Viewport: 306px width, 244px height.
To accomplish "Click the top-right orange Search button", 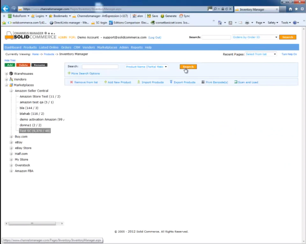I will 288,37.
